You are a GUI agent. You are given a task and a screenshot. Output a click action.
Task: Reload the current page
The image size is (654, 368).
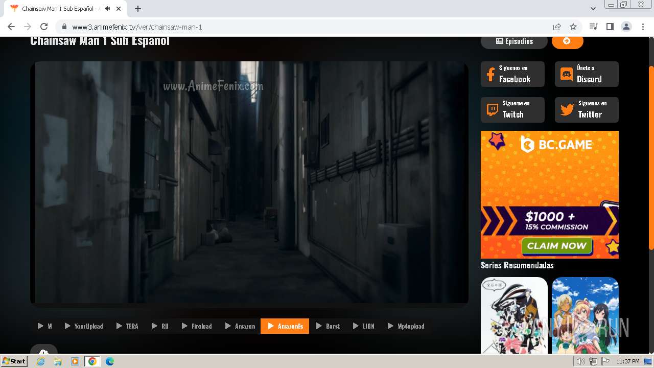pos(44,27)
